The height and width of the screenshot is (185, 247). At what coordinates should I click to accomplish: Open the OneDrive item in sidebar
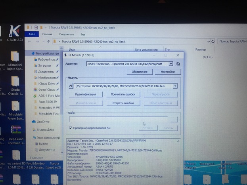pos(42,122)
